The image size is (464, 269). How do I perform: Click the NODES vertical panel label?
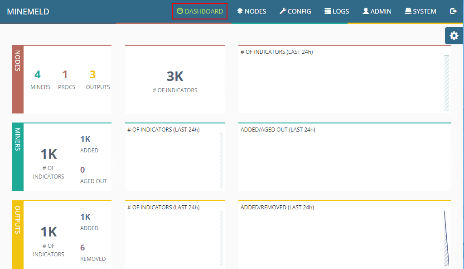point(18,61)
